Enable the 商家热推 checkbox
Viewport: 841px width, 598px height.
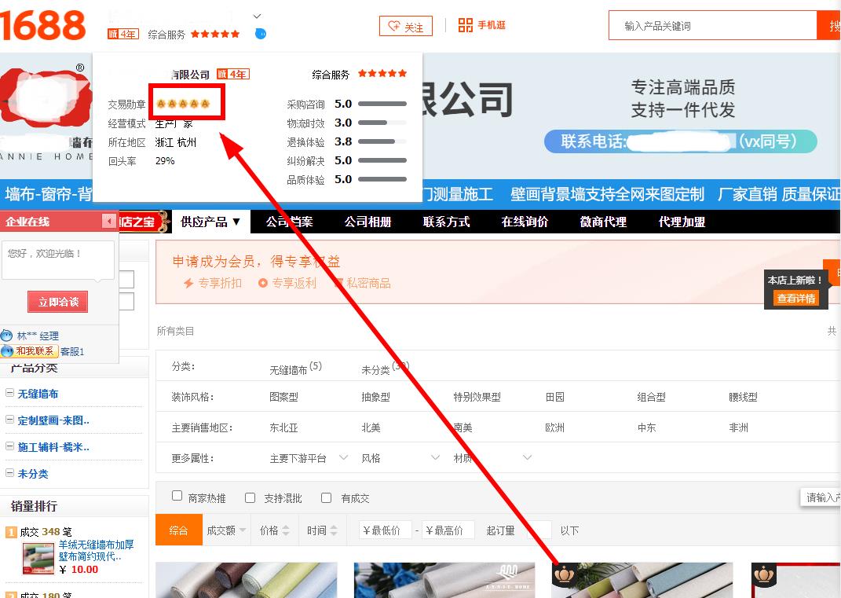coord(177,497)
